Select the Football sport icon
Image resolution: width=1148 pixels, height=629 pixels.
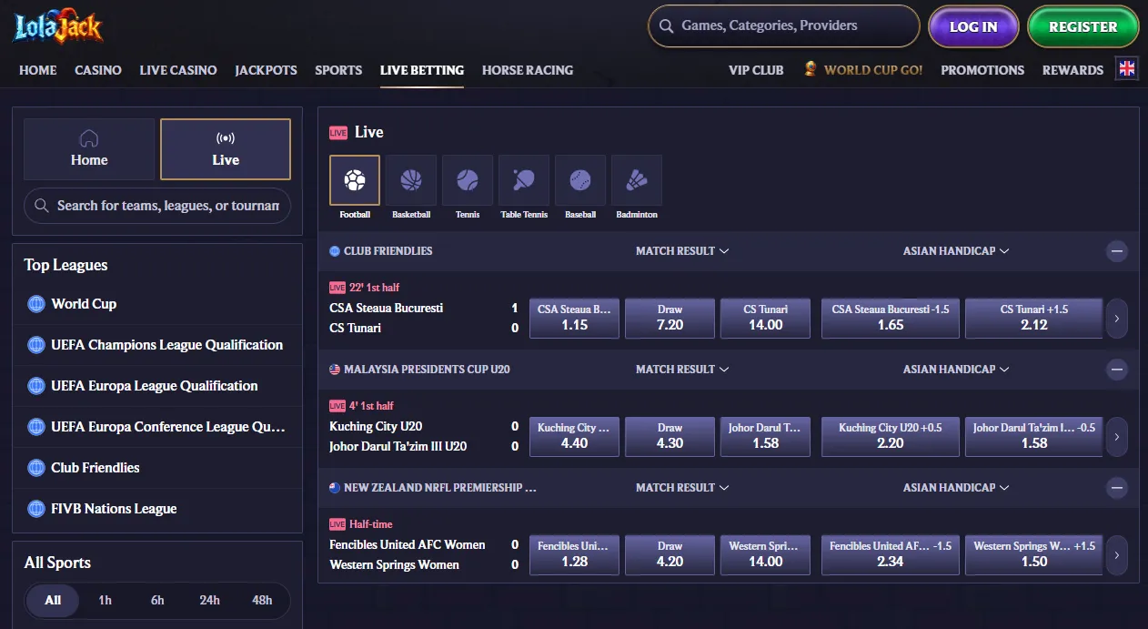pos(355,180)
